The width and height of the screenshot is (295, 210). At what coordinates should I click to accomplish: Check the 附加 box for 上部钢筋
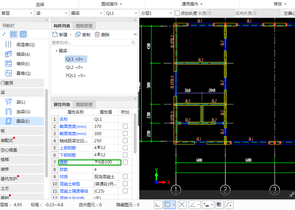(125, 148)
